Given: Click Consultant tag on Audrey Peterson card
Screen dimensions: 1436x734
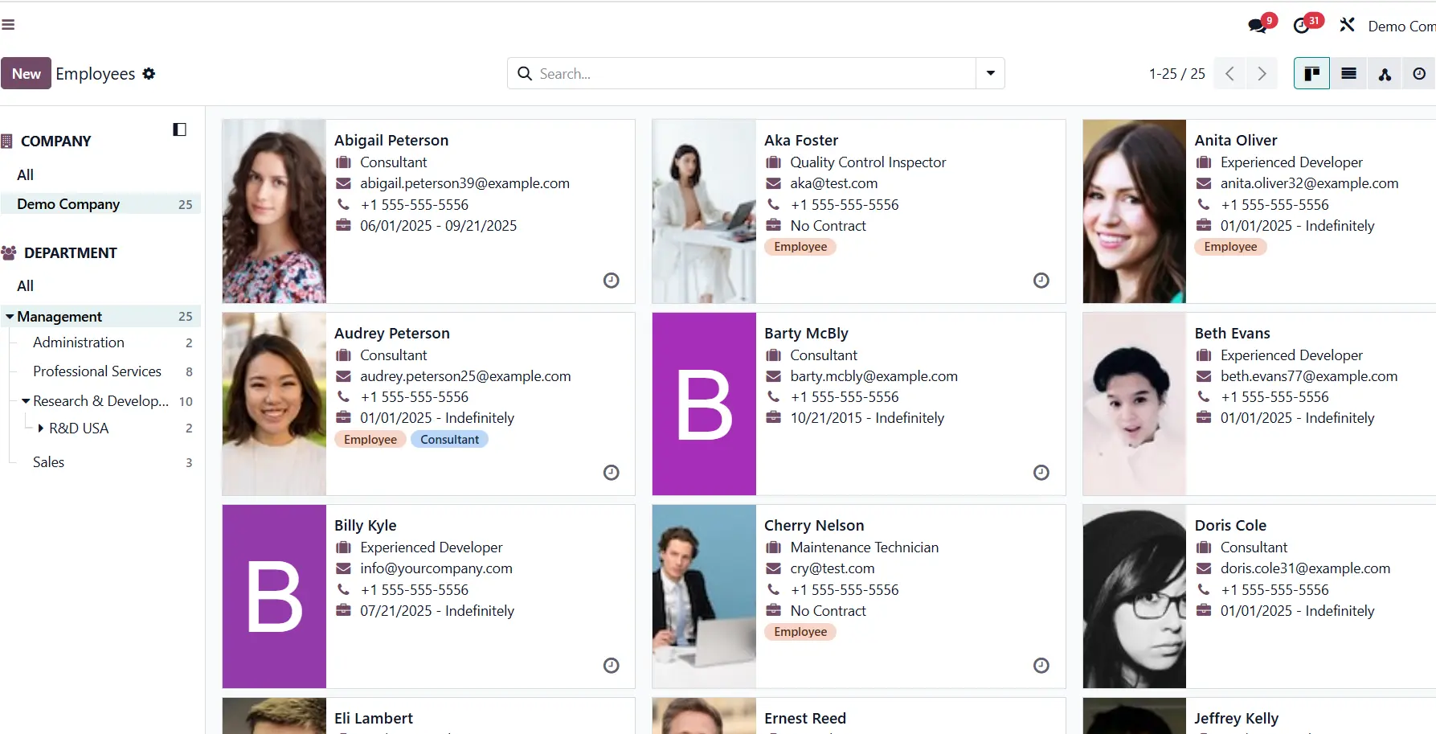Looking at the screenshot, I should (x=449, y=440).
